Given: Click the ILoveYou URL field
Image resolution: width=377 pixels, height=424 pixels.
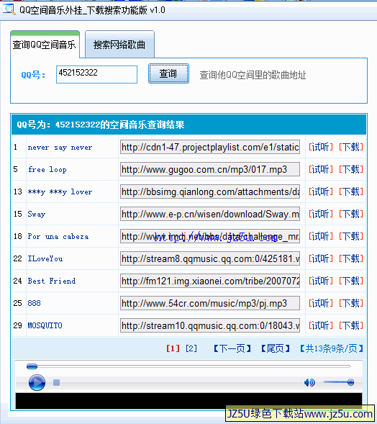Looking at the screenshot, I should click(210, 258).
